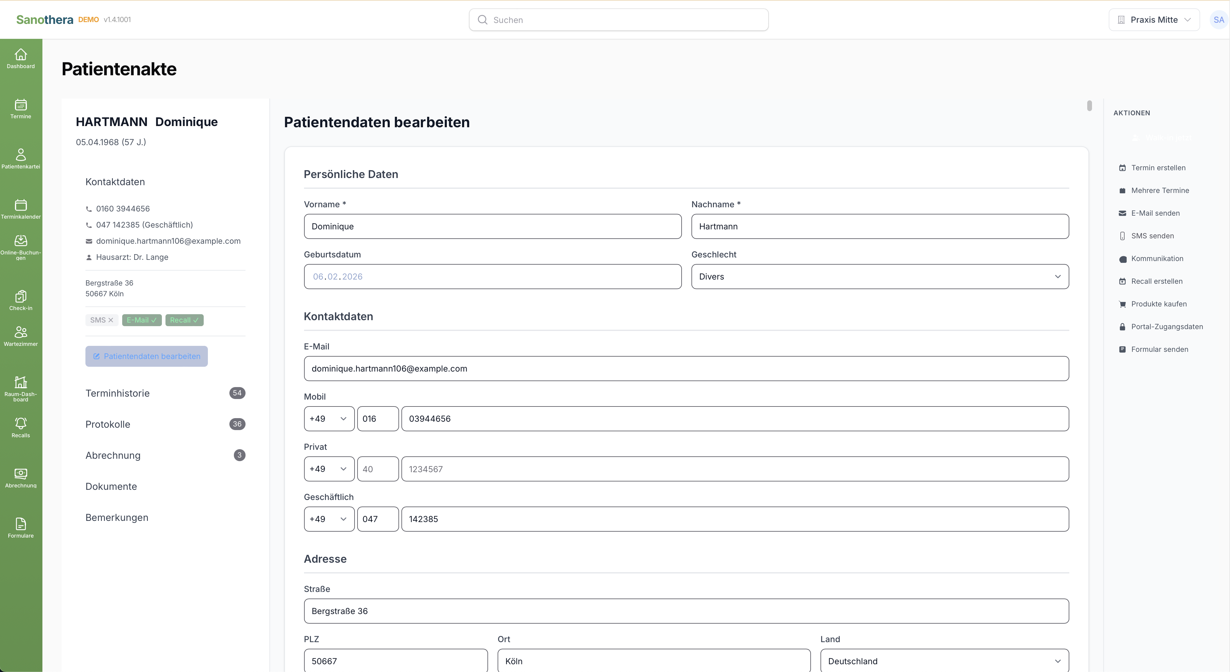Open the Wartezimmer sidebar icon
The height and width of the screenshot is (672, 1230).
coord(21,336)
